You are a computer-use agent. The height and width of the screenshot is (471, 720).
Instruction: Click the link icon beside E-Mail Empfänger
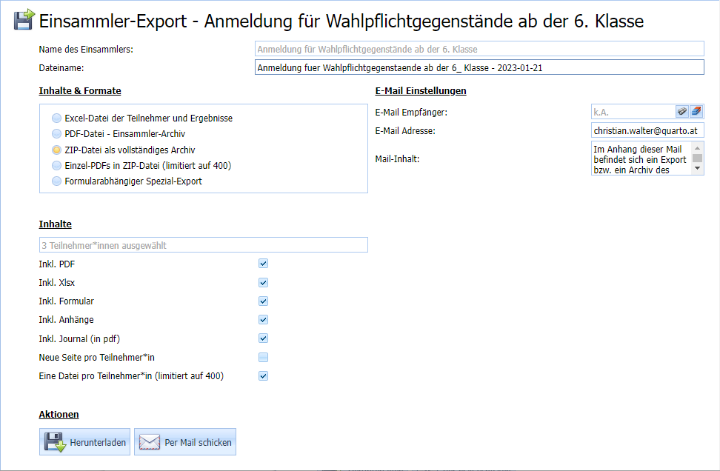pos(682,112)
